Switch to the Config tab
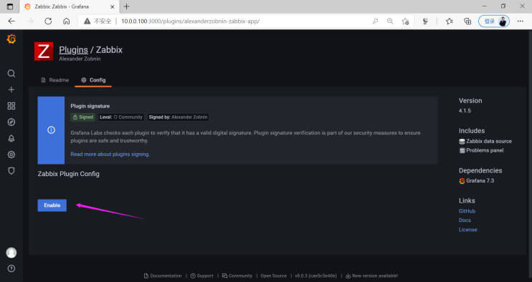 point(93,80)
